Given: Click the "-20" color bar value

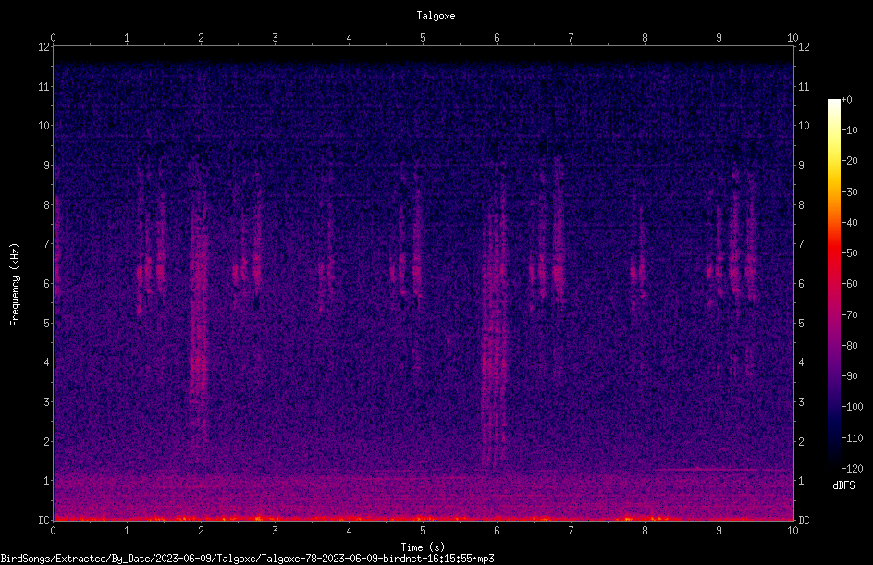Looking at the screenshot, I should (850, 161).
